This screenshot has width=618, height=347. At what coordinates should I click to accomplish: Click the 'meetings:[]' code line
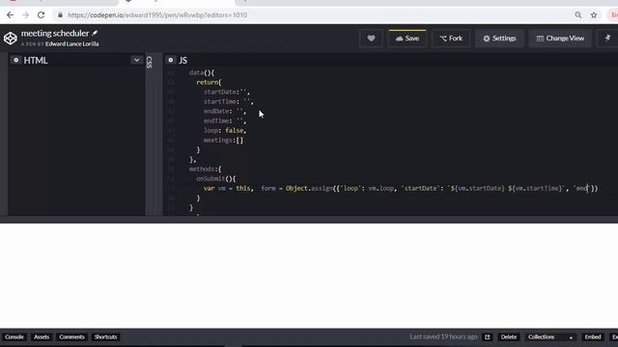(223, 140)
